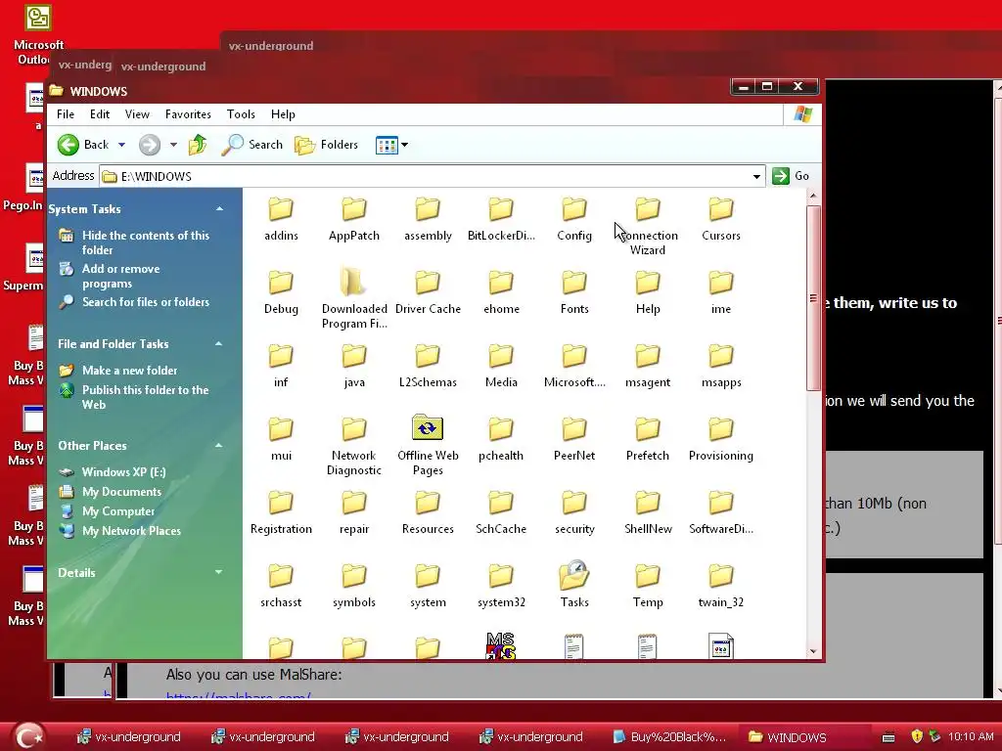
Task: Select the system32 folder
Action: [501, 586]
